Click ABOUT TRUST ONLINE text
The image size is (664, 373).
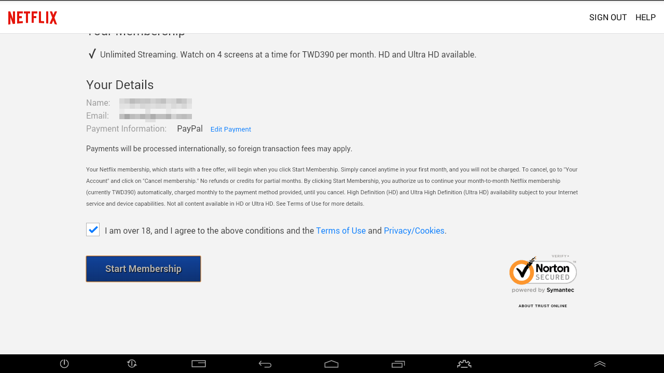[543, 306]
